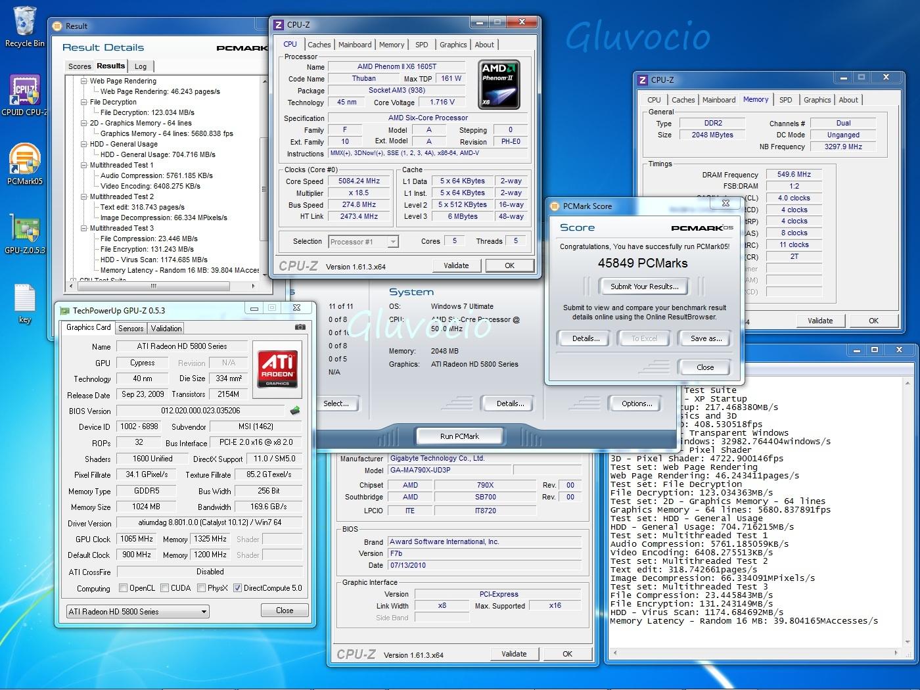
Task: Click the Result window title bar icon
Action: click(58, 26)
